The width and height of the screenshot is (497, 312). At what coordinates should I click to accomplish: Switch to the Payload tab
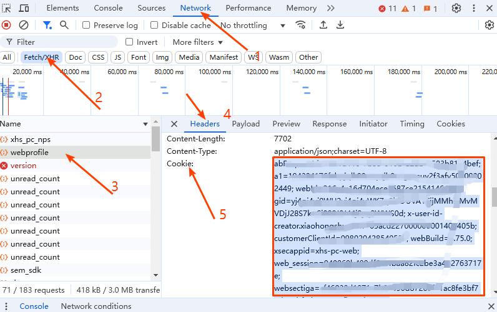coord(245,124)
